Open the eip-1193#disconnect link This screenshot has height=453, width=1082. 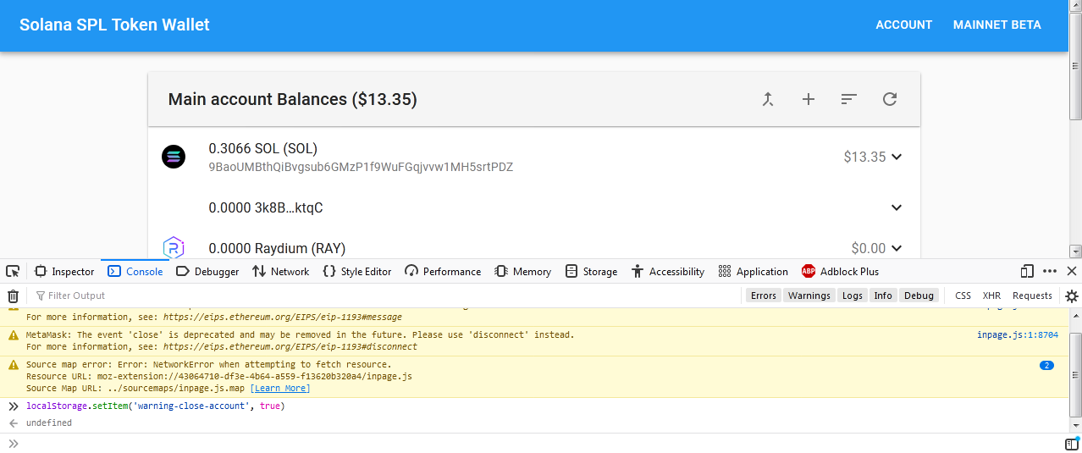pos(290,347)
